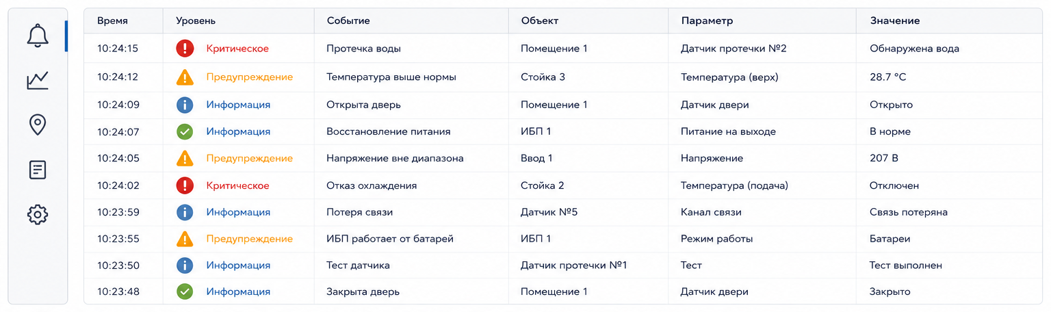Screen dimensions: 1051x312
Task: Select the timestamp 10:23:59
Action: [x=118, y=212]
